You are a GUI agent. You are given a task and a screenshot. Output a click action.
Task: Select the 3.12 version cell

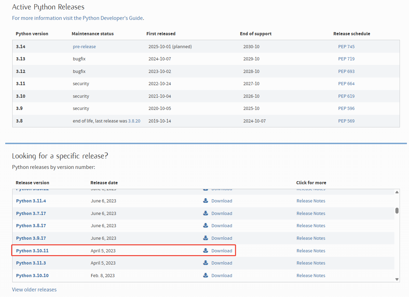pyautogui.click(x=21, y=71)
